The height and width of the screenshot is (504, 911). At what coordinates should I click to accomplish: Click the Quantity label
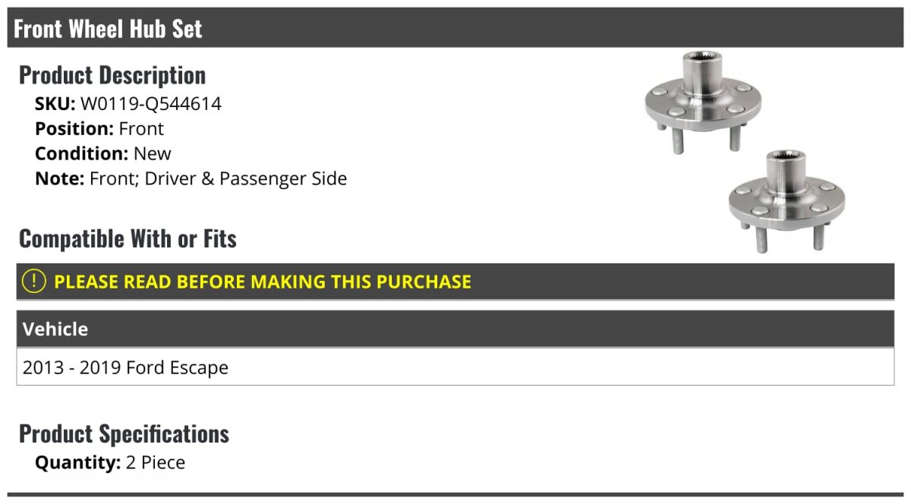[78, 462]
